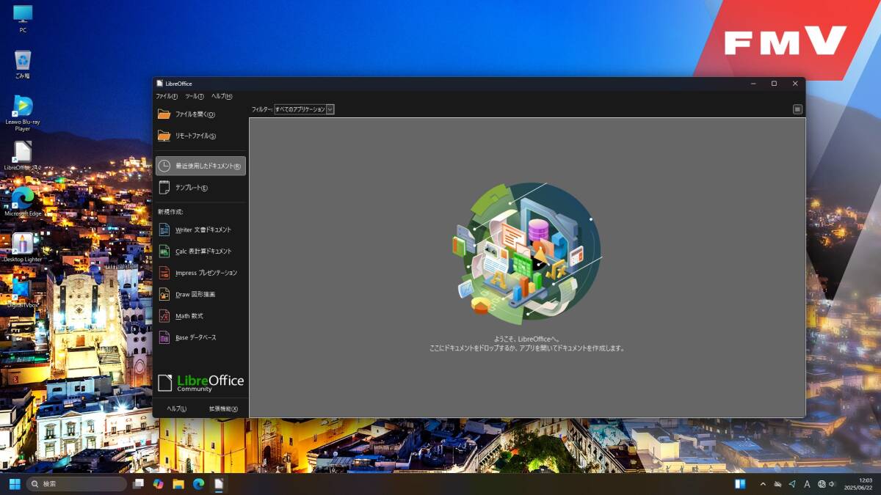Select the LibreOffice desktop shortcut
881x495 pixels.
pyautogui.click(x=23, y=156)
